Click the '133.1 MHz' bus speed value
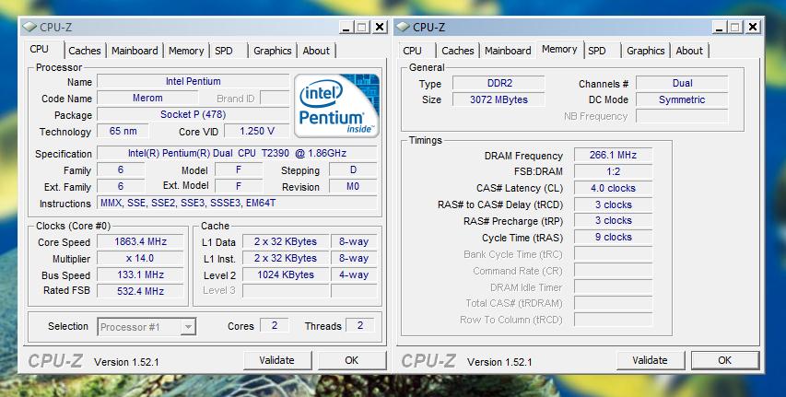This screenshot has width=786, height=397. [x=140, y=274]
